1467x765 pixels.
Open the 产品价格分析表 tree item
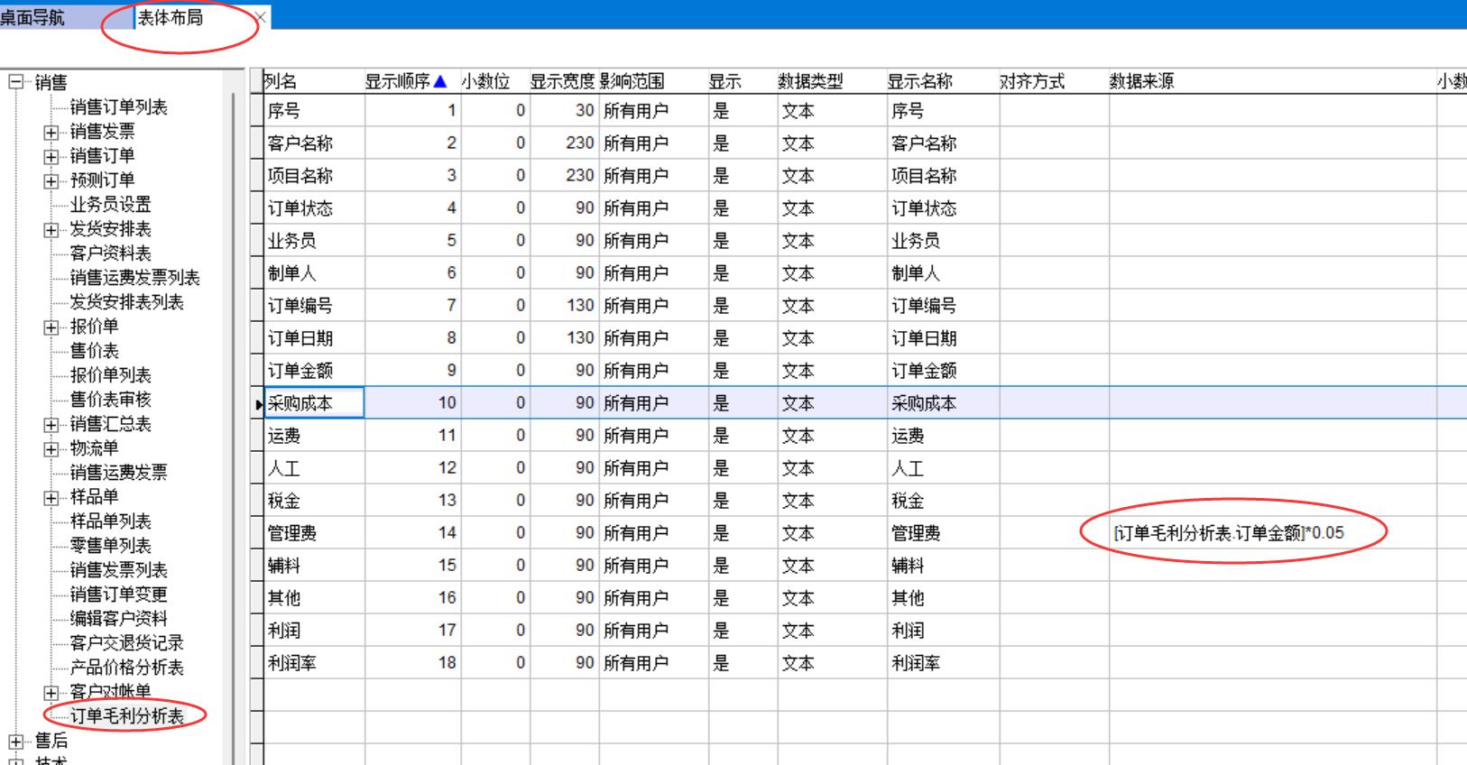coord(126,668)
